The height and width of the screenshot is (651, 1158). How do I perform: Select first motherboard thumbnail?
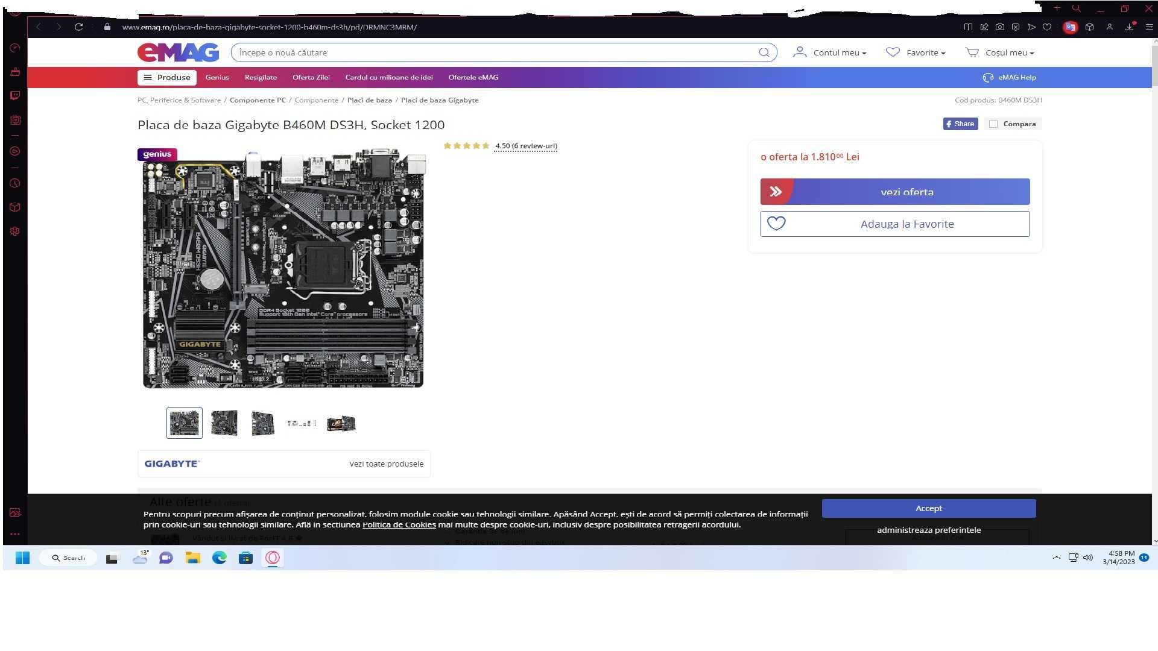point(185,423)
